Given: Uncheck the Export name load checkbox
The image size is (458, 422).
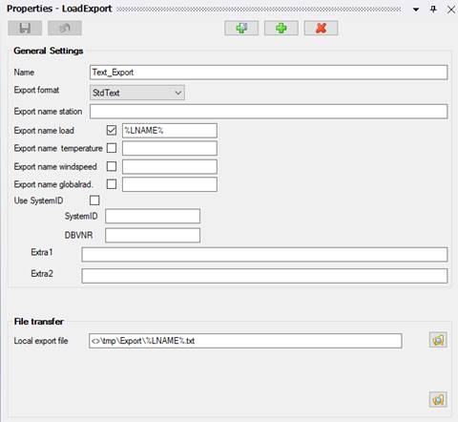Looking at the screenshot, I should tap(112, 130).
